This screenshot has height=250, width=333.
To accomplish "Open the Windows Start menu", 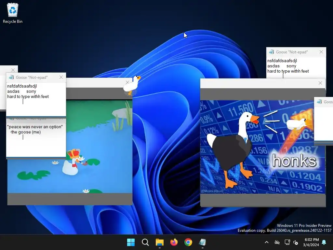I will click(x=131, y=242).
